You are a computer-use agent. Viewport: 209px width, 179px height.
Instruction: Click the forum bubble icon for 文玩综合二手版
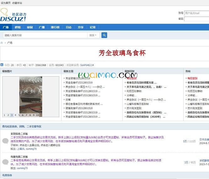pyautogui.click(x=5, y=141)
